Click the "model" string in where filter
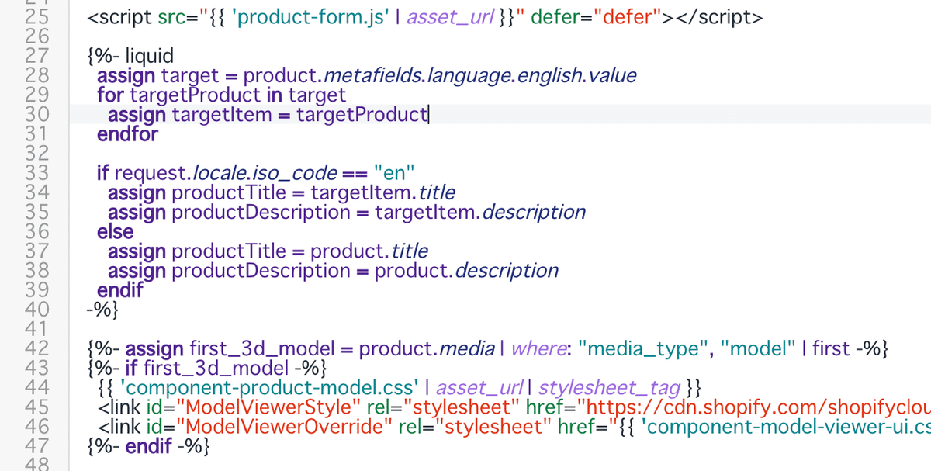931x471 pixels. point(757,348)
